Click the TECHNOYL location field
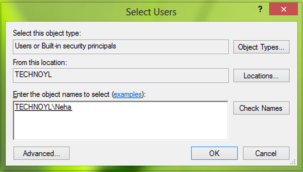 121,75
